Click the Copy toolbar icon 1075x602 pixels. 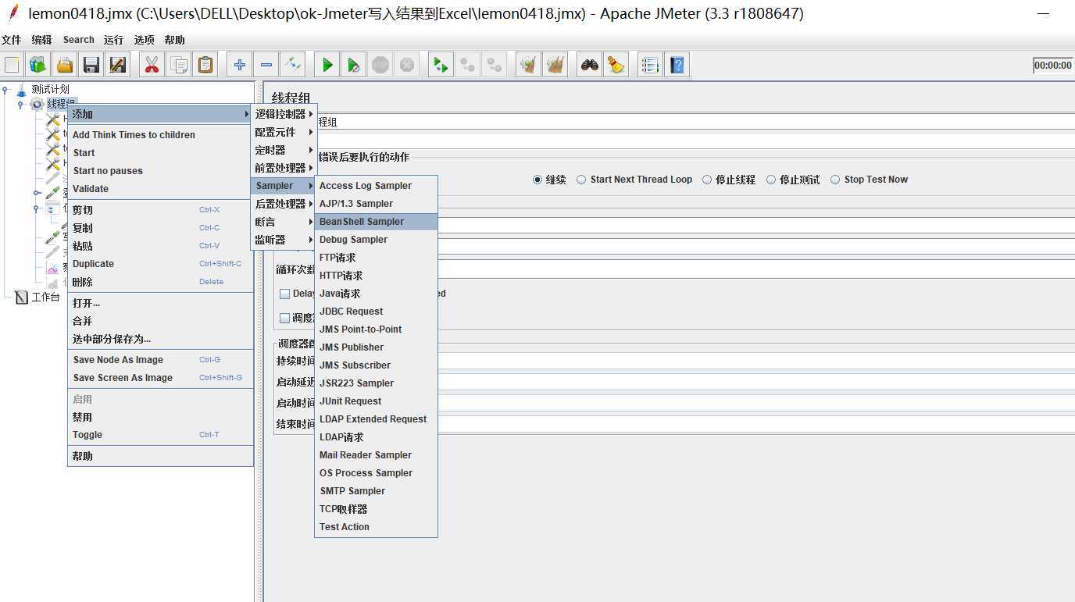pyautogui.click(x=178, y=65)
